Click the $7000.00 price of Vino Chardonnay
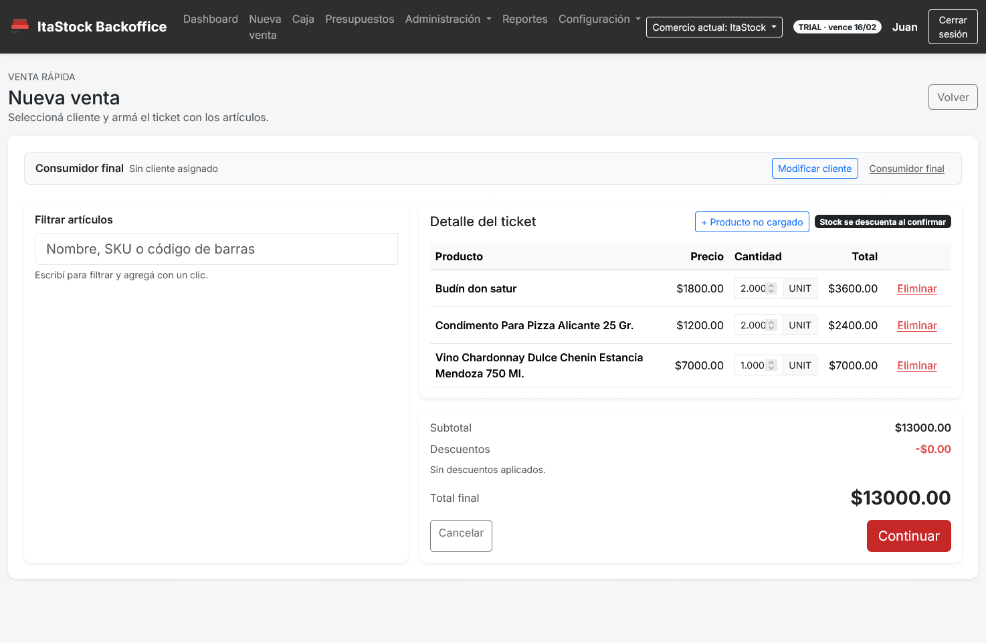986x643 pixels. point(699,365)
